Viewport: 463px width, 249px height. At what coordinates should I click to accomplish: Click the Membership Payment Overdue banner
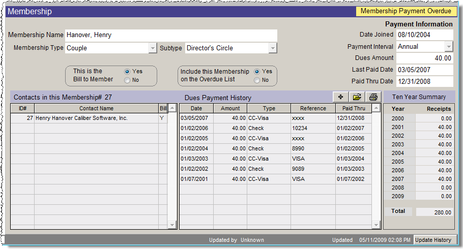406,11
